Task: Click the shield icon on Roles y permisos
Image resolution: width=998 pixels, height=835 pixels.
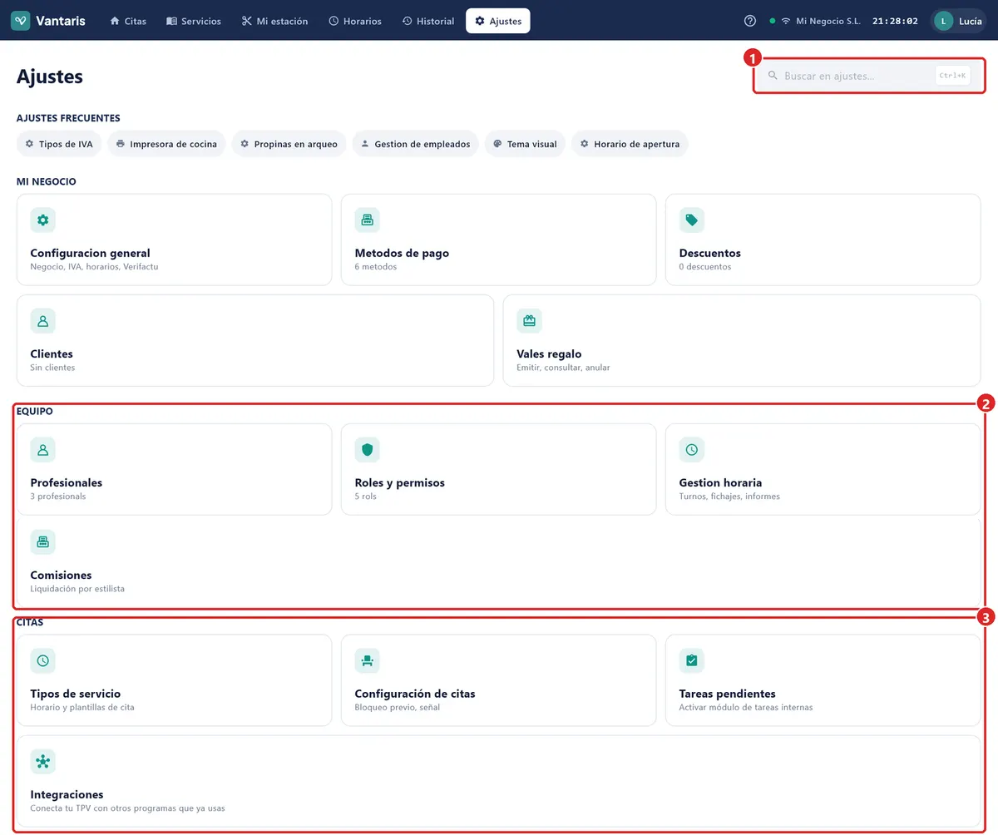Action: [x=368, y=450]
